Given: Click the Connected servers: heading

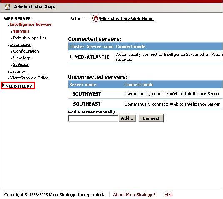Looking at the screenshot, I should click(95, 39).
